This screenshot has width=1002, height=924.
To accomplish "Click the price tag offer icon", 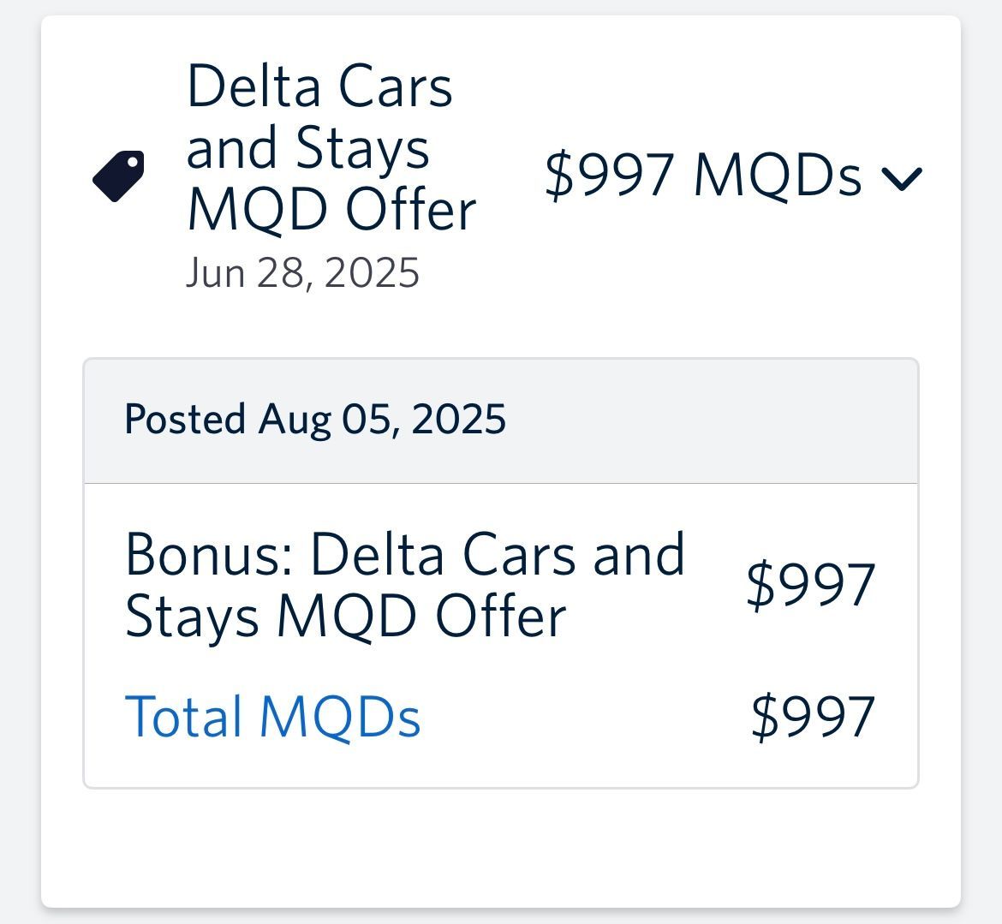I will [x=118, y=176].
